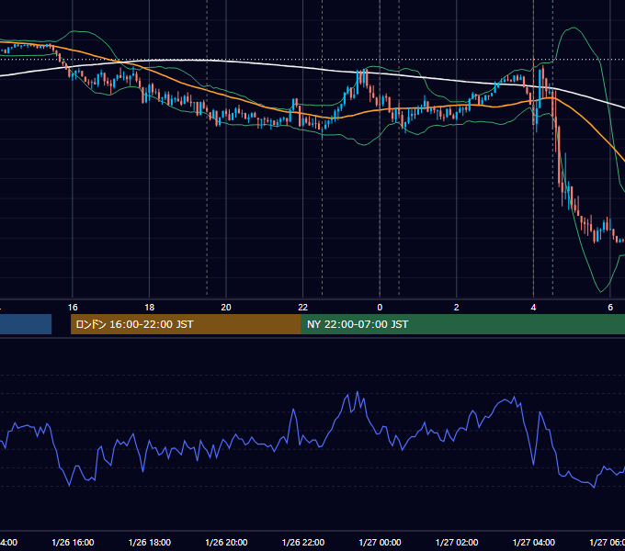
Task: Select the 1/27 00:00 date label
Action: [x=380, y=542]
